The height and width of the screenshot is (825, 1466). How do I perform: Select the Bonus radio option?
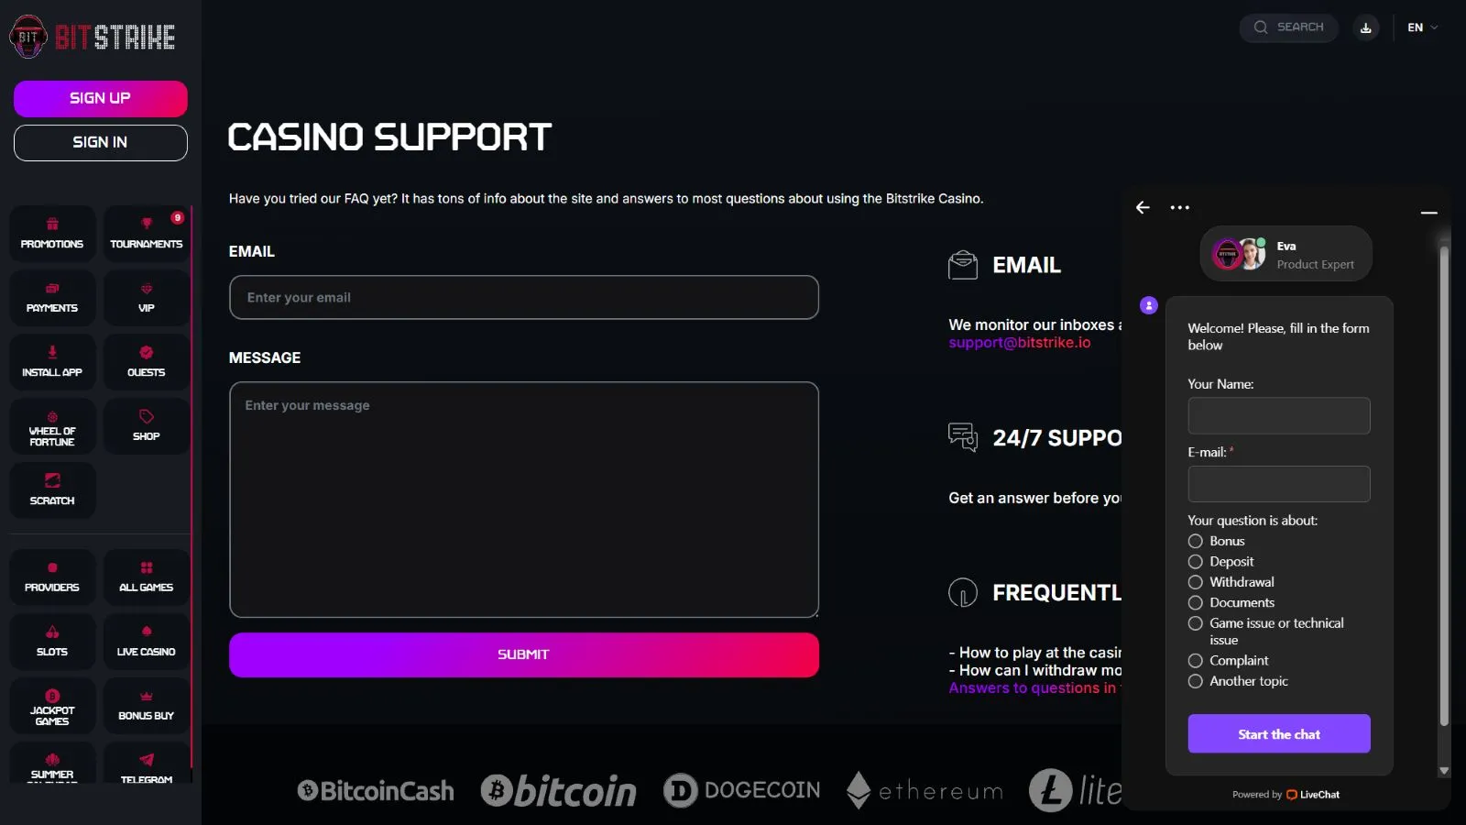tap(1196, 541)
